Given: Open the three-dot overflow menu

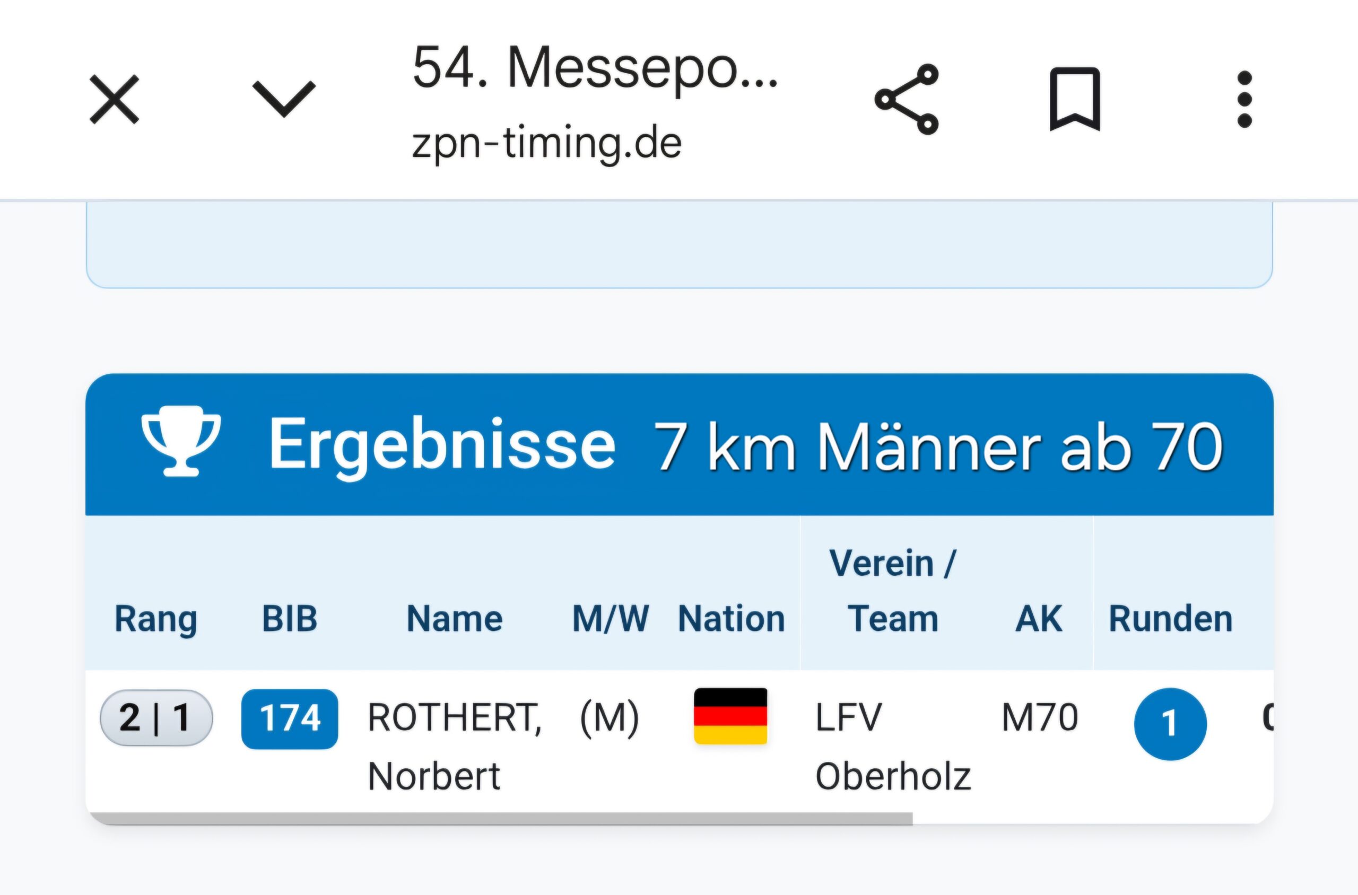Looking at the screenshot, I should coord(1244,99).
